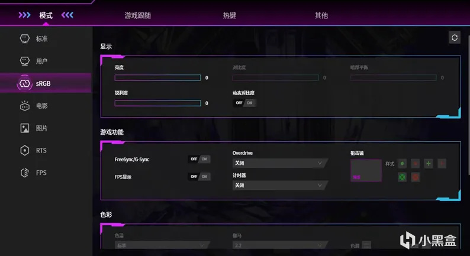Go to the 其他 tab
470x256 pixels.
tap(321, 15)
